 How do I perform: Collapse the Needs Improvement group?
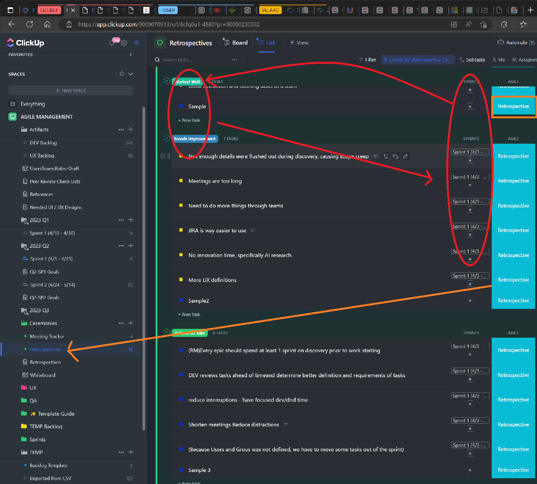[166, 138]
